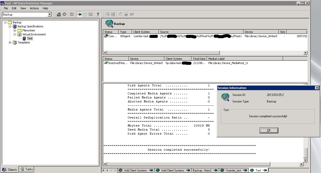Viewport: 321px width, 173px height.
Task: Click the Data Protector icon in the title bar
Action: pos(2,3)
